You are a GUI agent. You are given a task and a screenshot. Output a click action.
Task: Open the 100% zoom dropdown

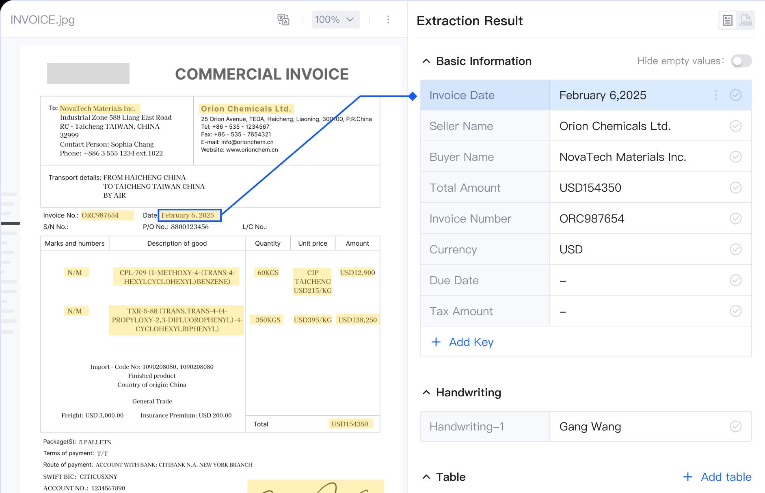click(335, 19)
